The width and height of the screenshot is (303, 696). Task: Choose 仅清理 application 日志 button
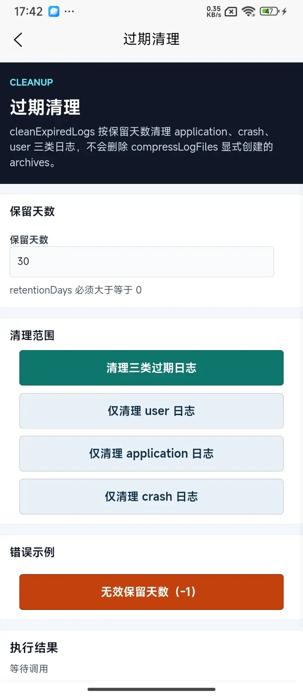point(151,453)
